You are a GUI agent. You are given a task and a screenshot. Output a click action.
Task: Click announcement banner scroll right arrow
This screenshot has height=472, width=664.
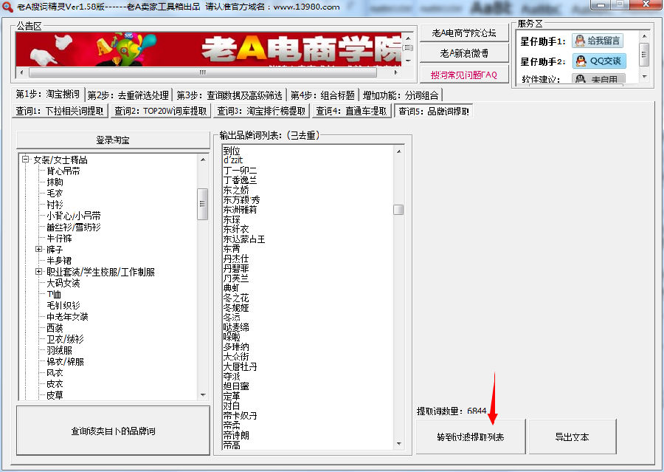(396, 72)
